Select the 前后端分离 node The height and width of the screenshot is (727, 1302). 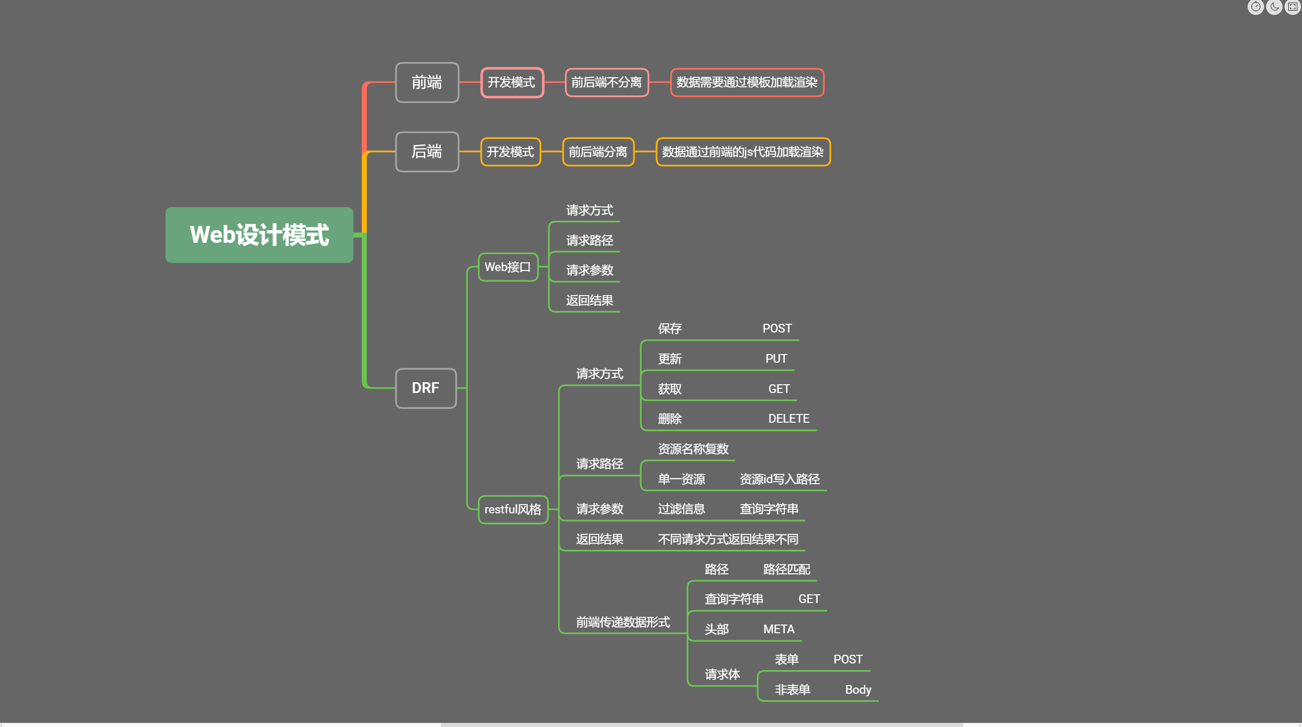point(598,152)
